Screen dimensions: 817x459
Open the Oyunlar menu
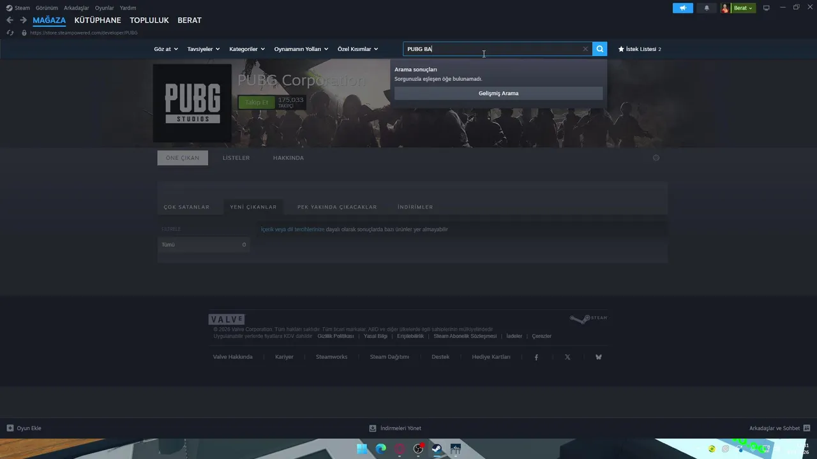click(105, 8)
